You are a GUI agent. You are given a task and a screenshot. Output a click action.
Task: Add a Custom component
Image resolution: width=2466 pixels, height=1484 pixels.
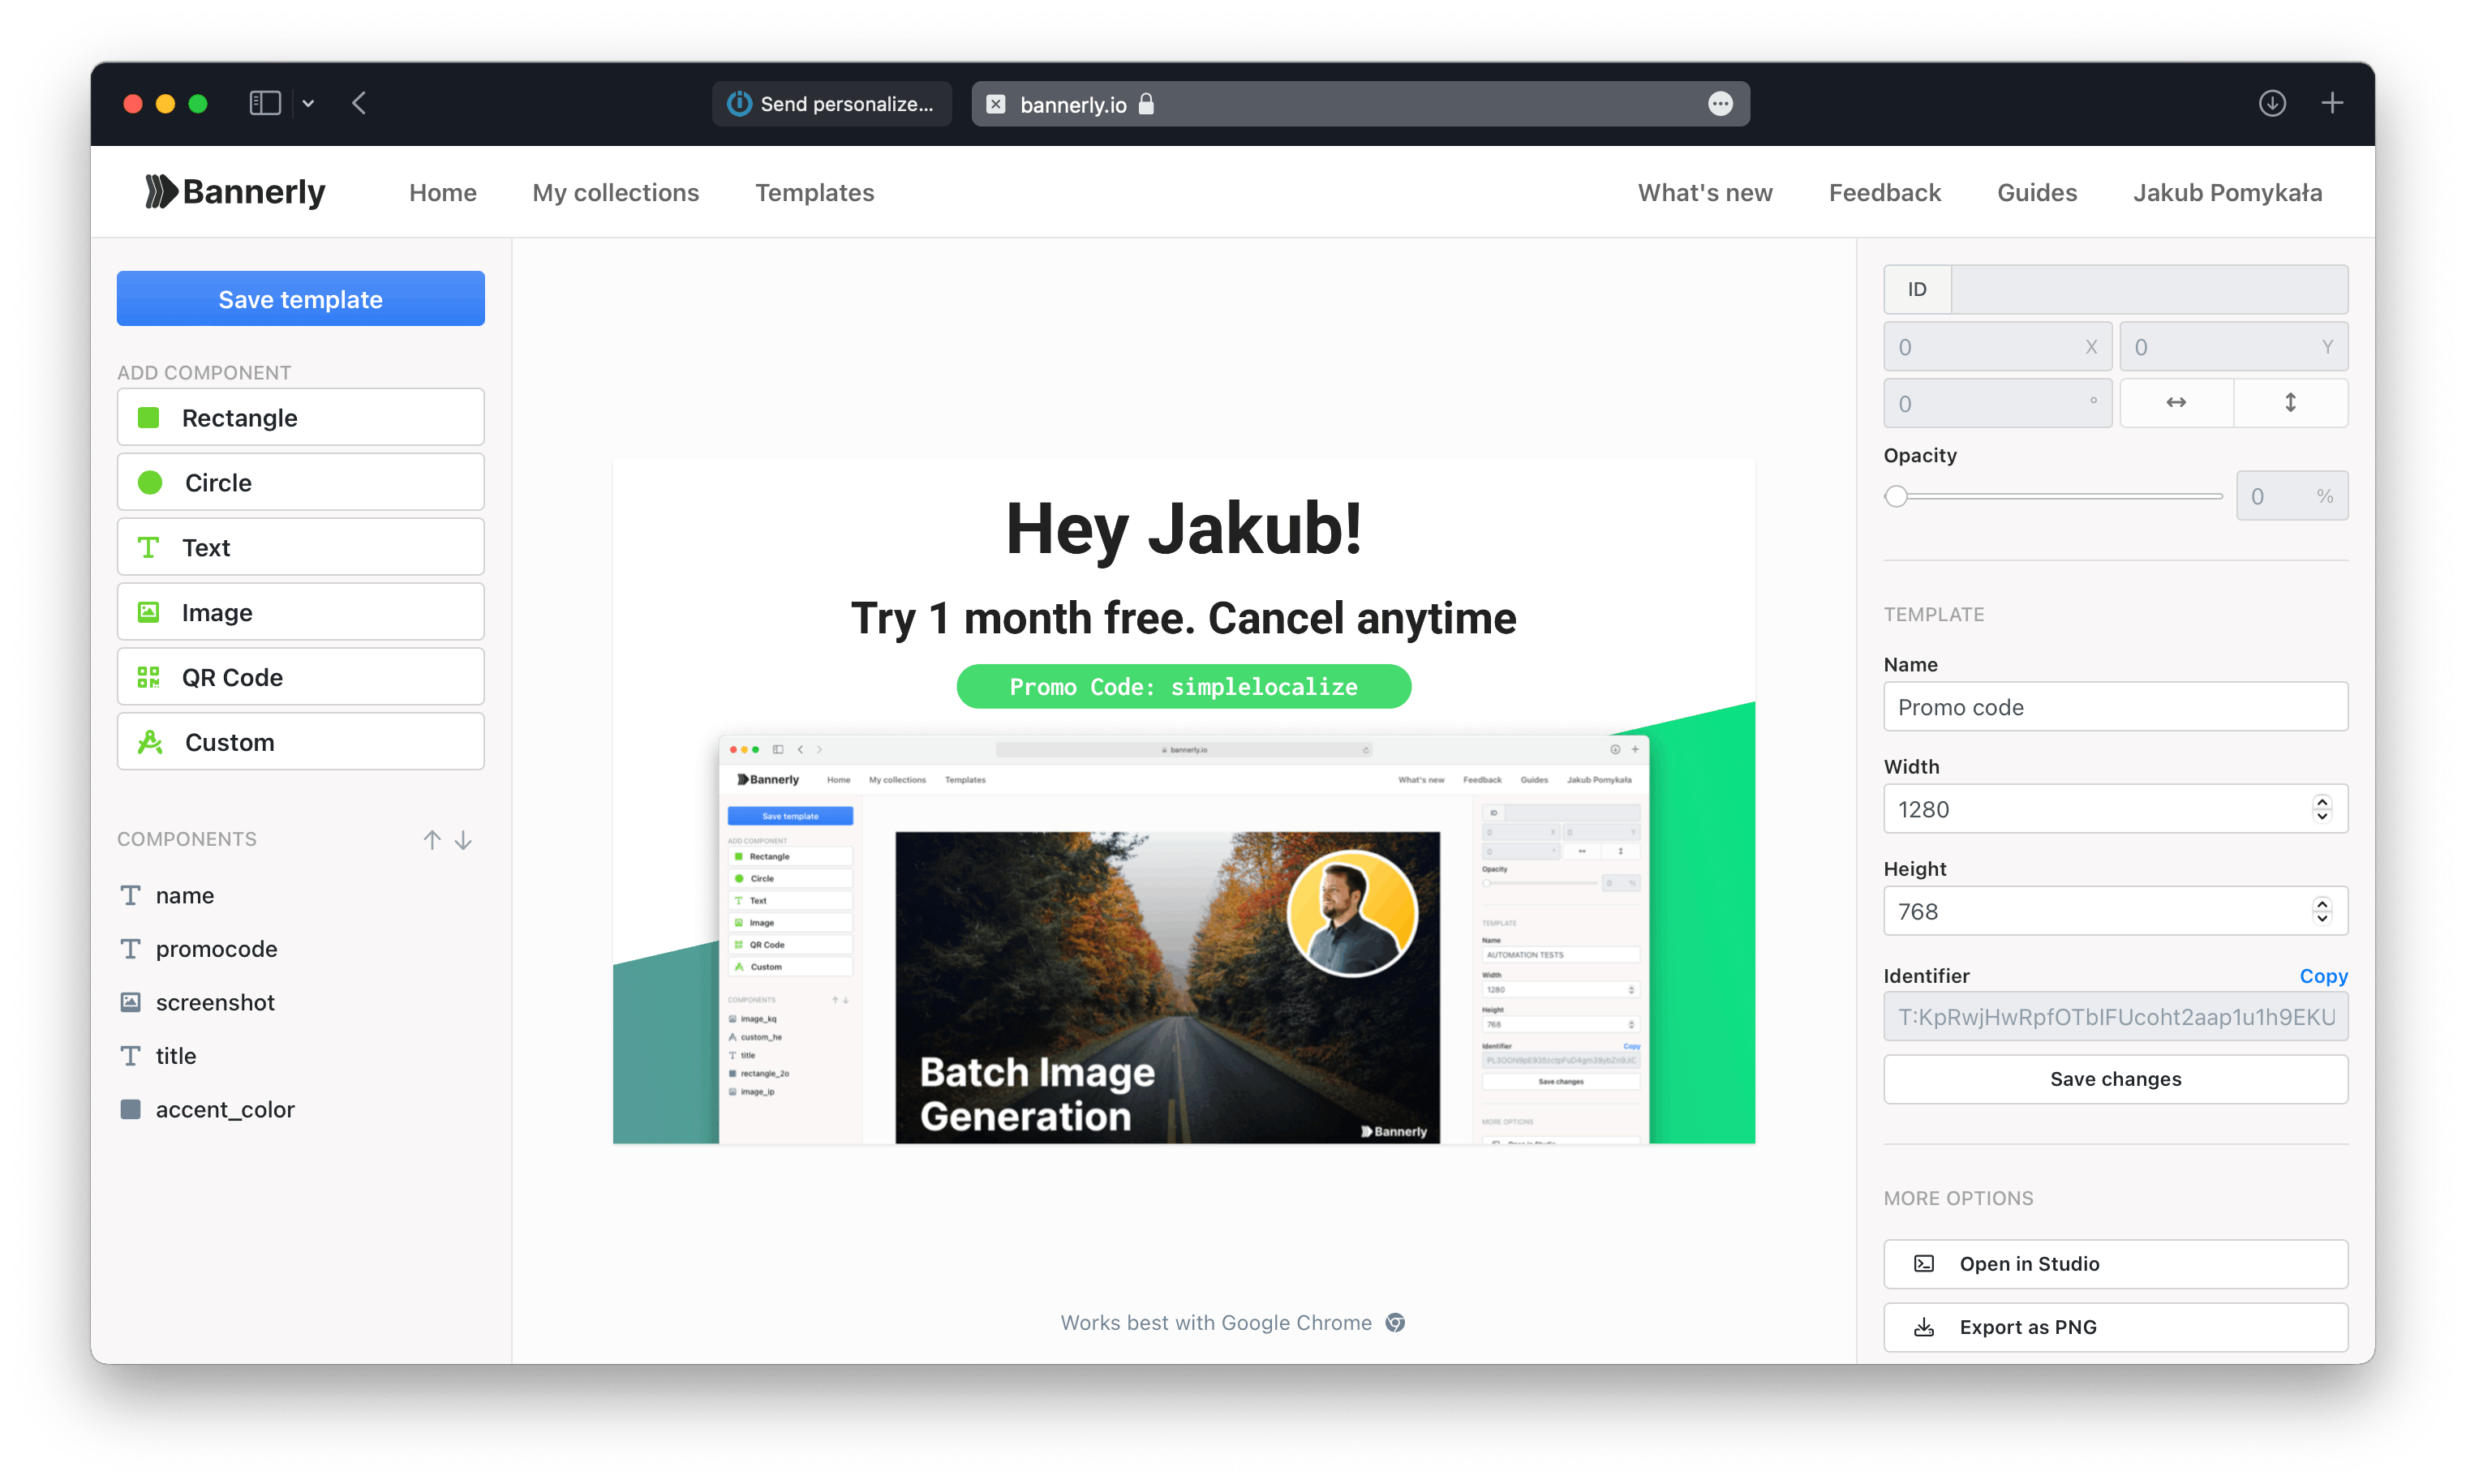[x=300, y=742]
